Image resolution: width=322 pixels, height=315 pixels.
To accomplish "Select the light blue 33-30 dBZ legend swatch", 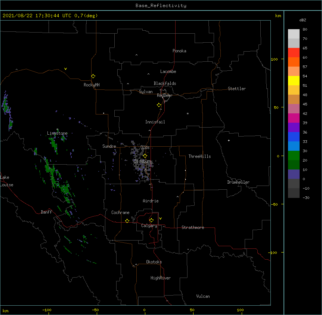I will click(294, 146).
